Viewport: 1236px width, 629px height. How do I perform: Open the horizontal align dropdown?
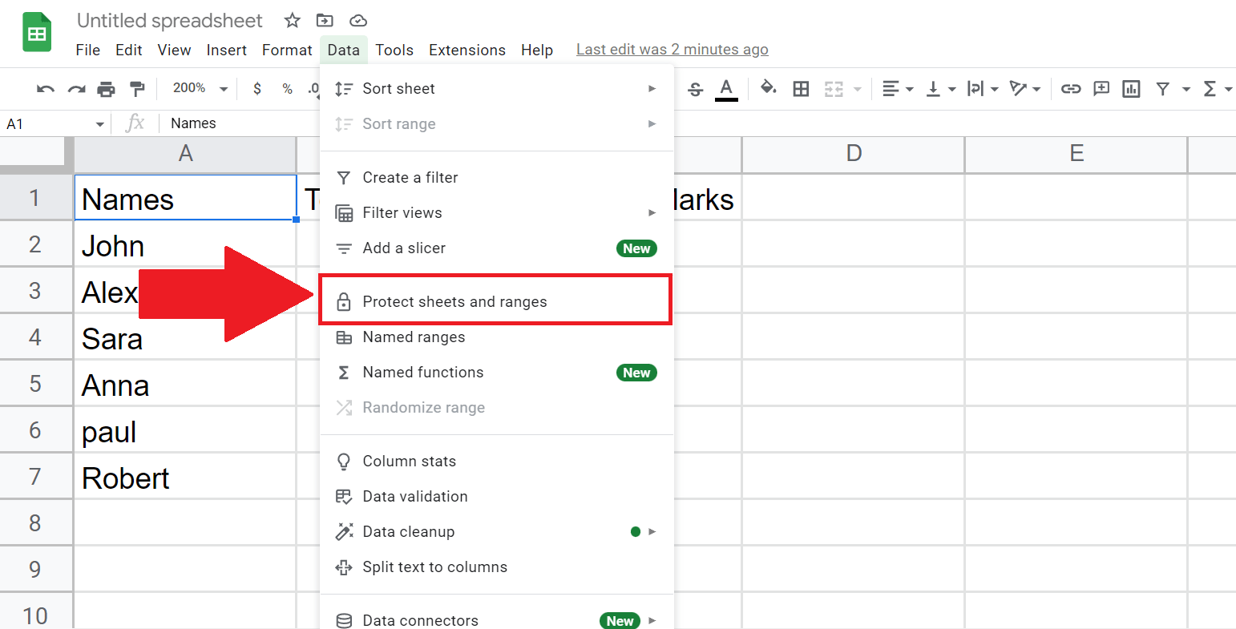(x=898, y=88)
